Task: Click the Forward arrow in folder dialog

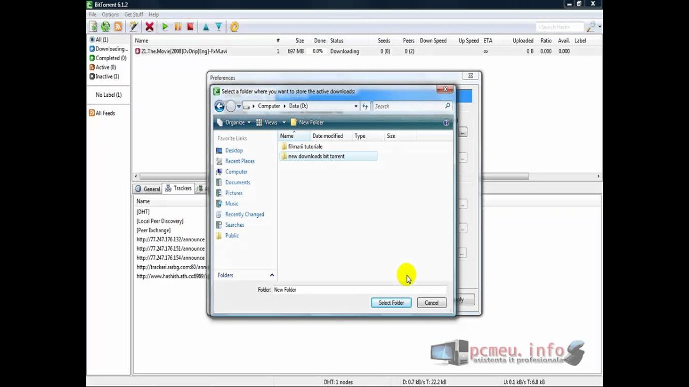Action: (x=231, y=106)
